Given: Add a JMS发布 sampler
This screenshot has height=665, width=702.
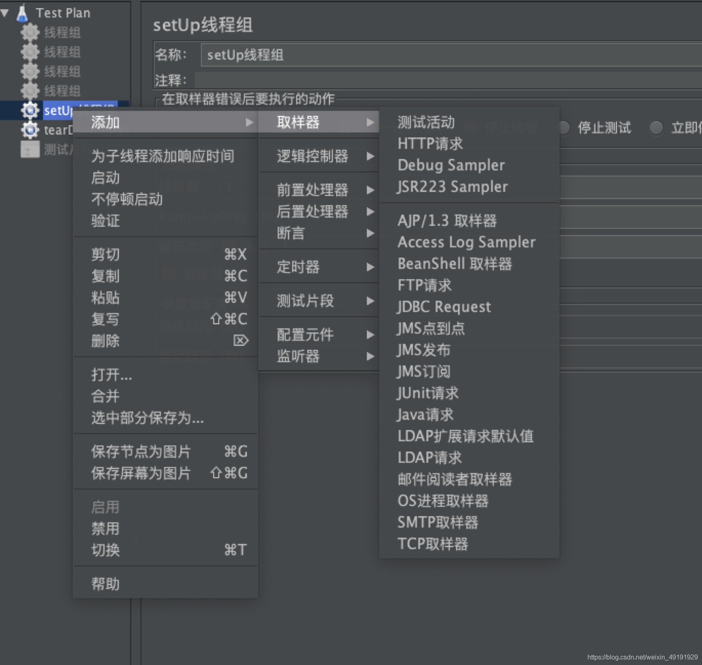Looking at the screenshot, I should [469, 350].
